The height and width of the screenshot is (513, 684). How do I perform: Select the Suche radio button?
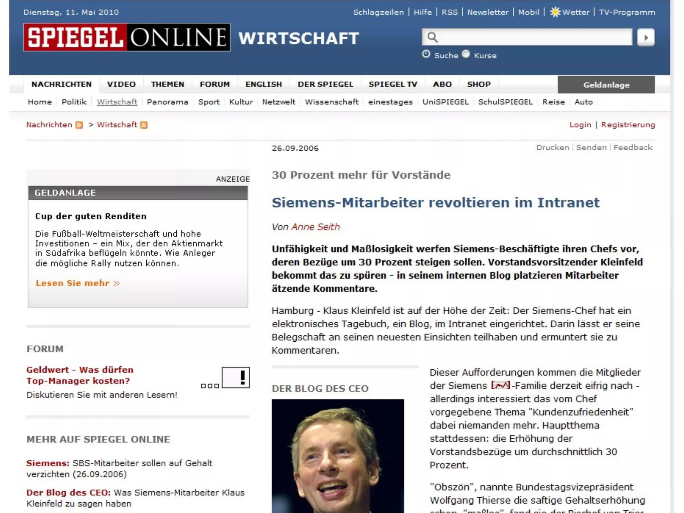click(x=426, y=54)
